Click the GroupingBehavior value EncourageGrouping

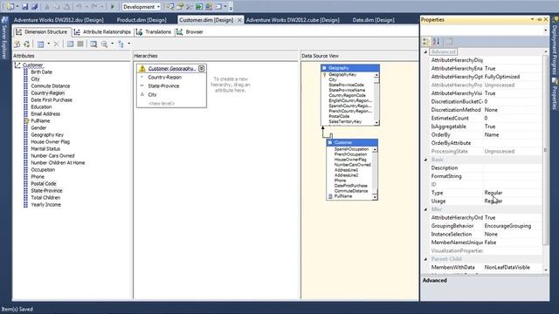tap(507, 226)
